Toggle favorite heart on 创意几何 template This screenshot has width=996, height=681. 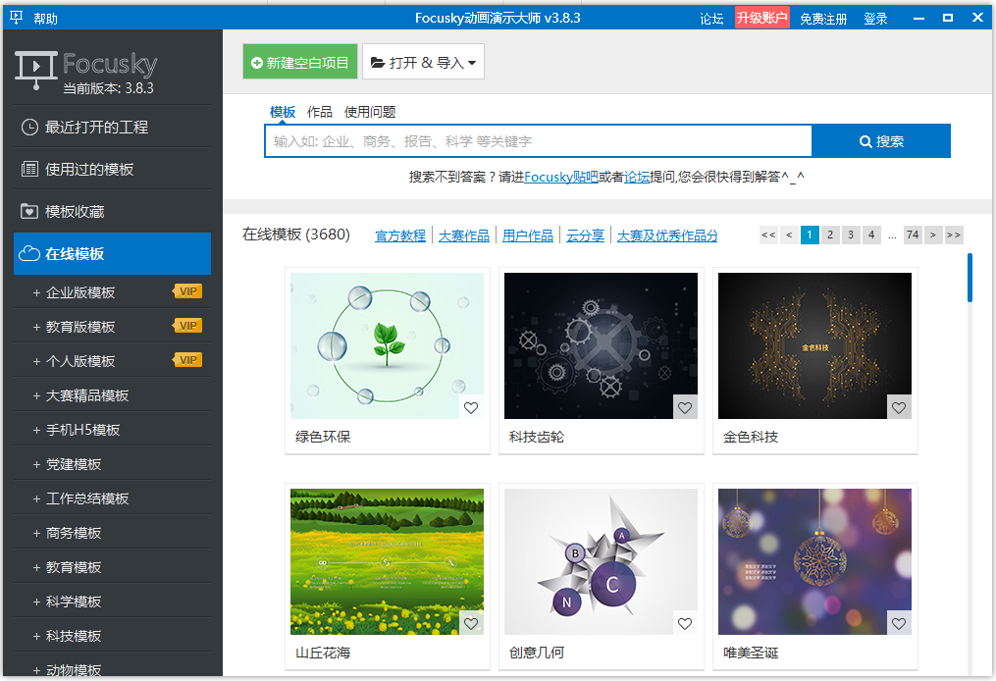coord(685,624)
